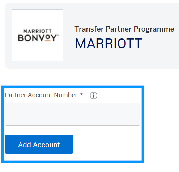
Task: Click the word 'Add' on the blue button
Action: (x=25, y=145)
